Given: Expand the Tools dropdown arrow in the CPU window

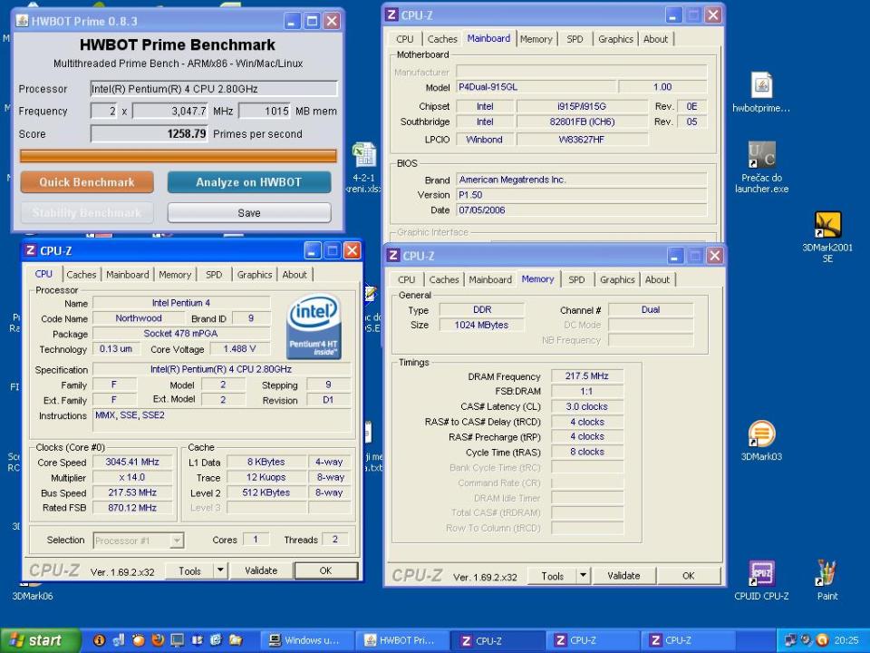Looking at the screenshot, I should [x=220, y=570].
